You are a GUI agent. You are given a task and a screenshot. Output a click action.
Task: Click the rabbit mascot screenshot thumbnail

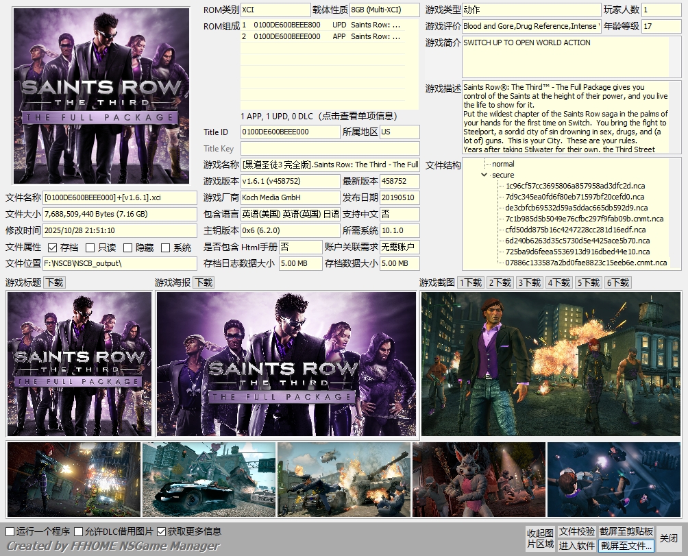(478, 479)
